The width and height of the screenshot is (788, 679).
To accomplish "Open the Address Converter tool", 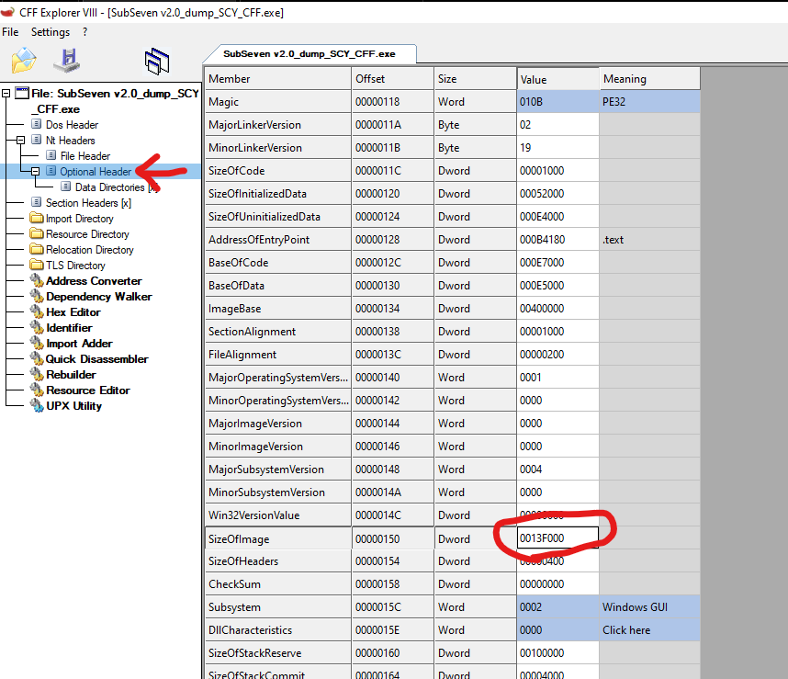I will 94,281.
